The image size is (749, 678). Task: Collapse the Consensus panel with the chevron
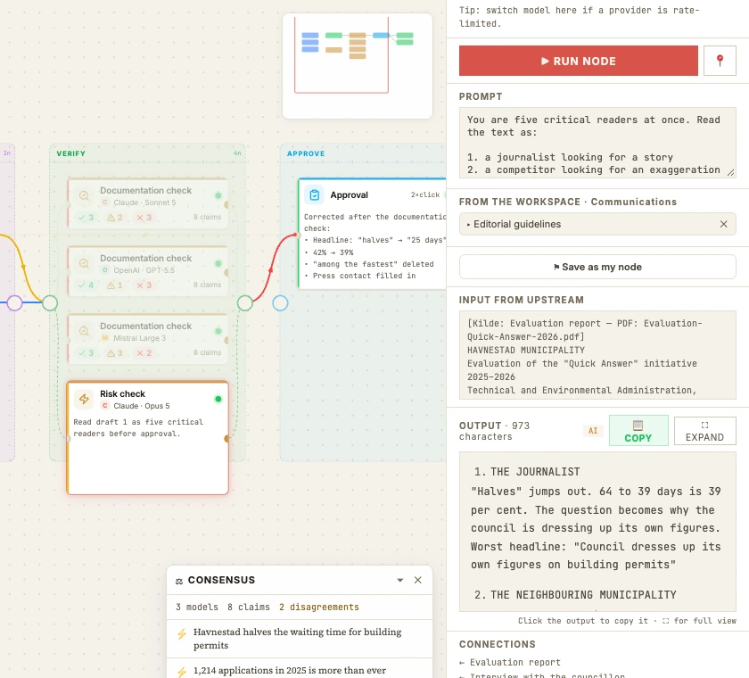pyautogui.click(x=400, y=580)
